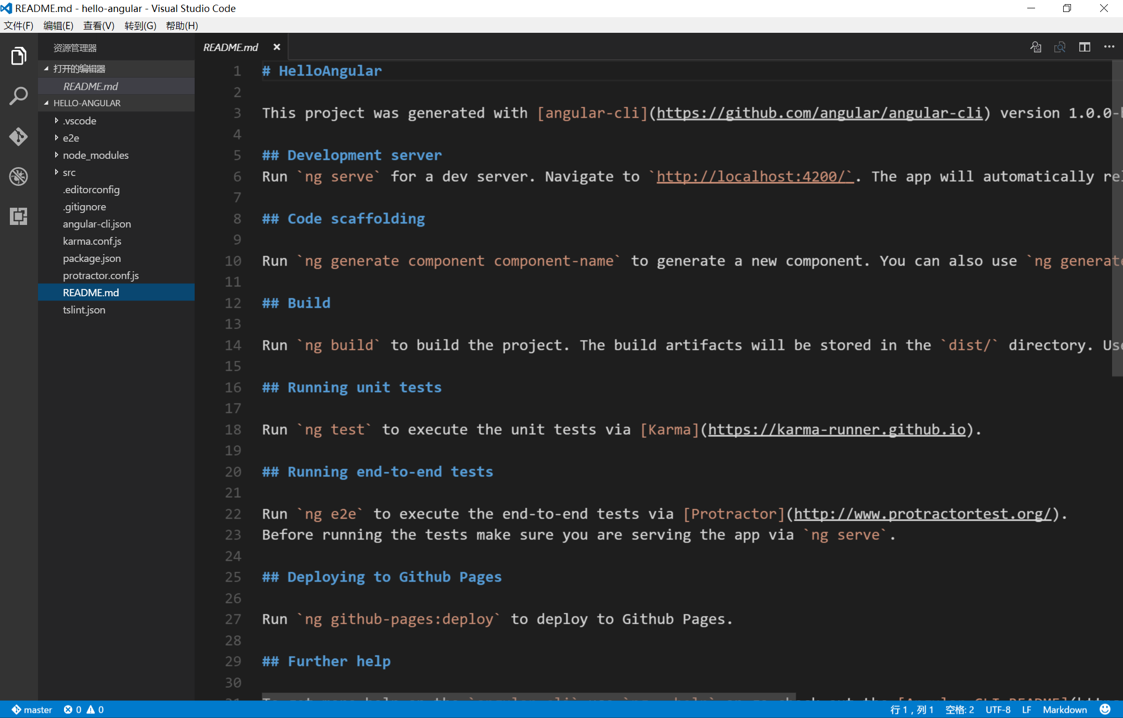1123x718 pixels.
Task: Open the 文件(F) menu
Action: pyautogui.click(x=19, y=26)
